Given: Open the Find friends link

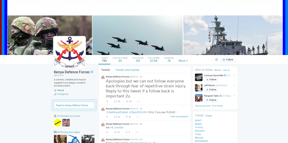Looking at the screenshot, I should (x=217, y=106).
